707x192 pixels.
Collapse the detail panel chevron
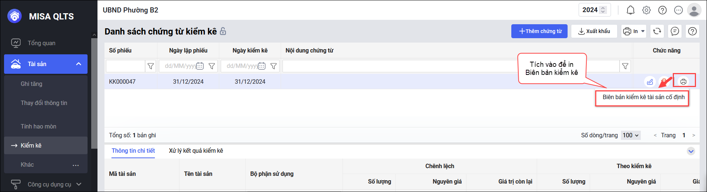tap(691, 151)
